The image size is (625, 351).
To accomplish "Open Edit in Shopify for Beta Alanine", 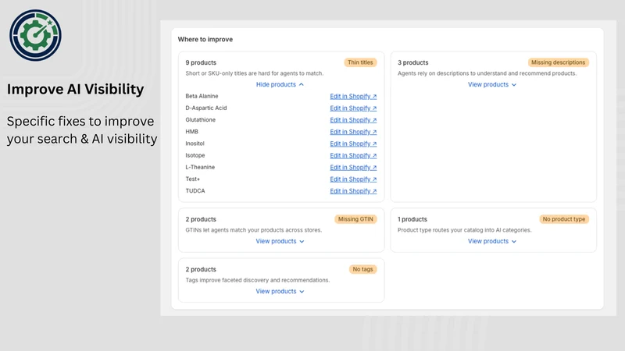I will tap(353, 96).
